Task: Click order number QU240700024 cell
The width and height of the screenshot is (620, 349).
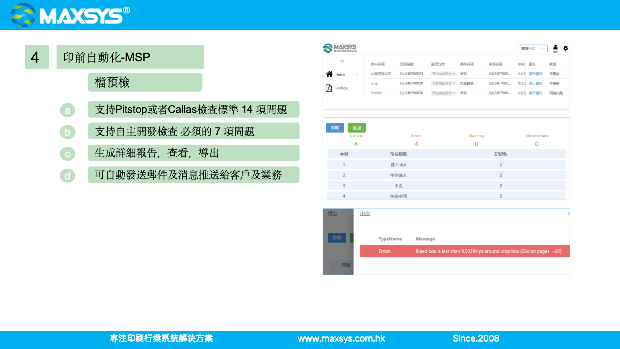Action: tap(411, 74)
